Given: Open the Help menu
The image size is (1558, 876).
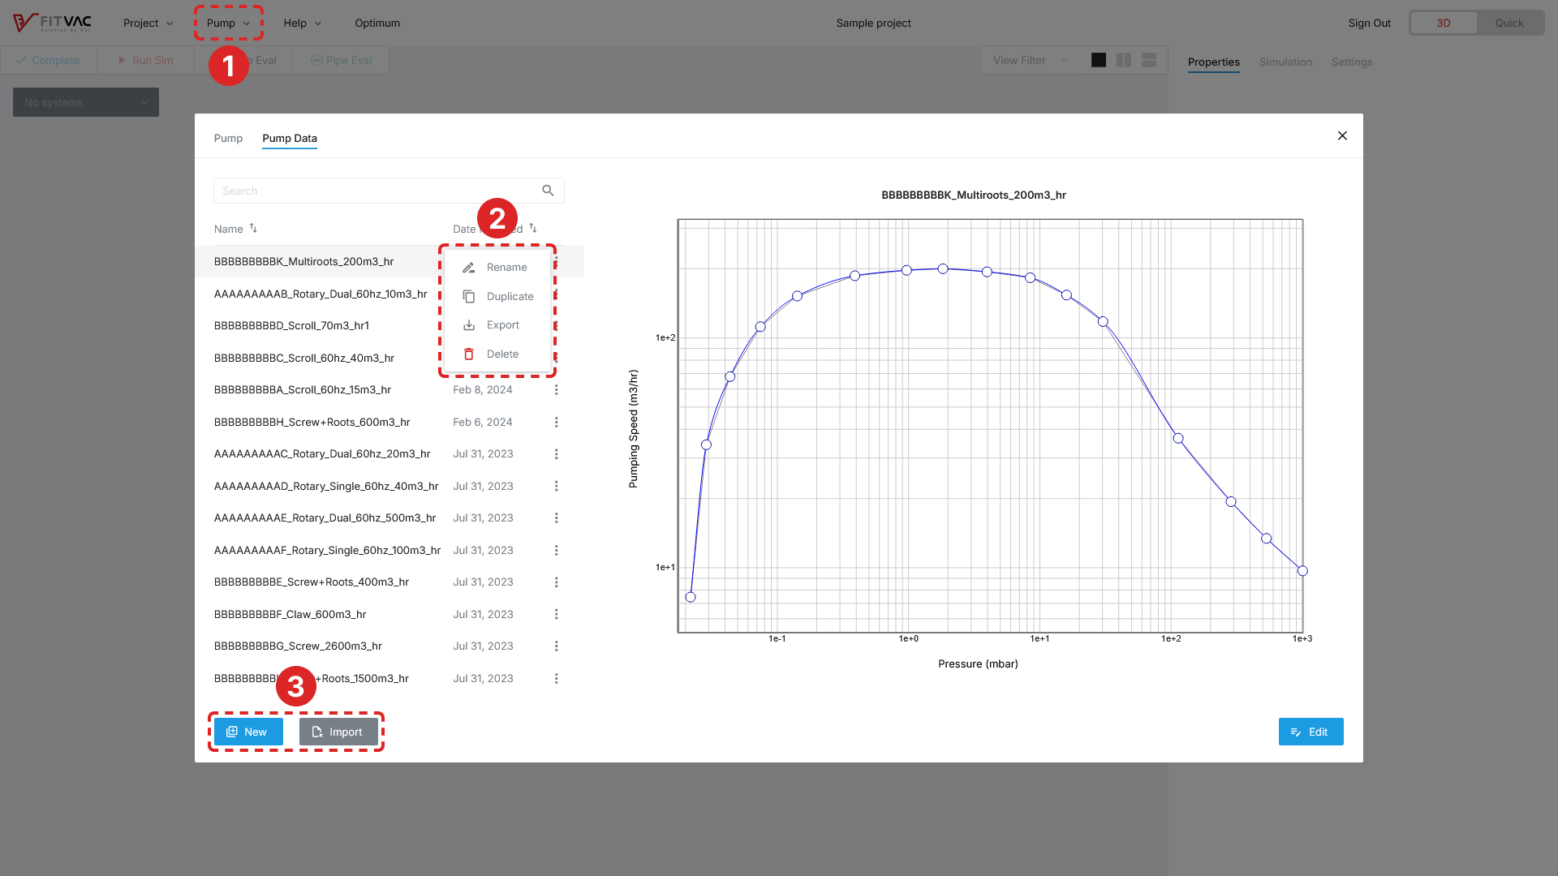Looking at the screenshot, I should 302,24.
